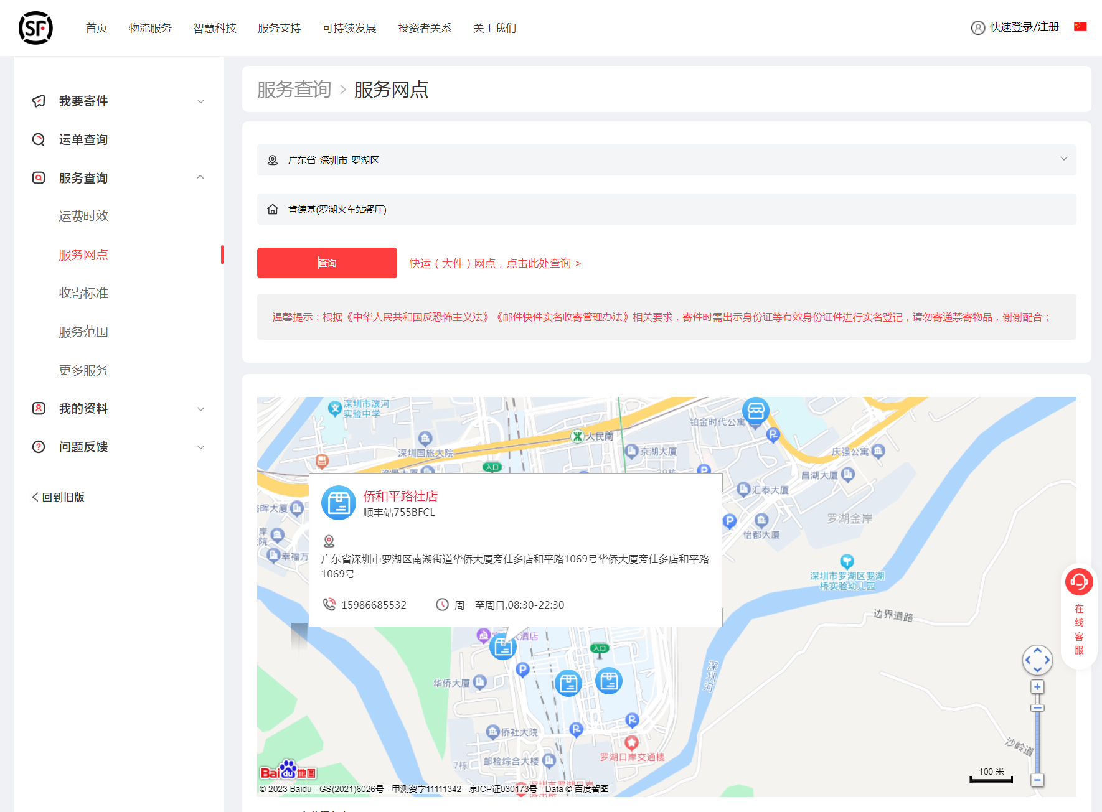Viewport: 1102px width, 812px height.
Task: Click the user avatar login icon
Action: point(978,27)
